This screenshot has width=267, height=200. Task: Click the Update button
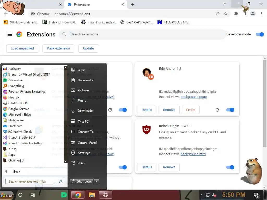tap(88, 48)
